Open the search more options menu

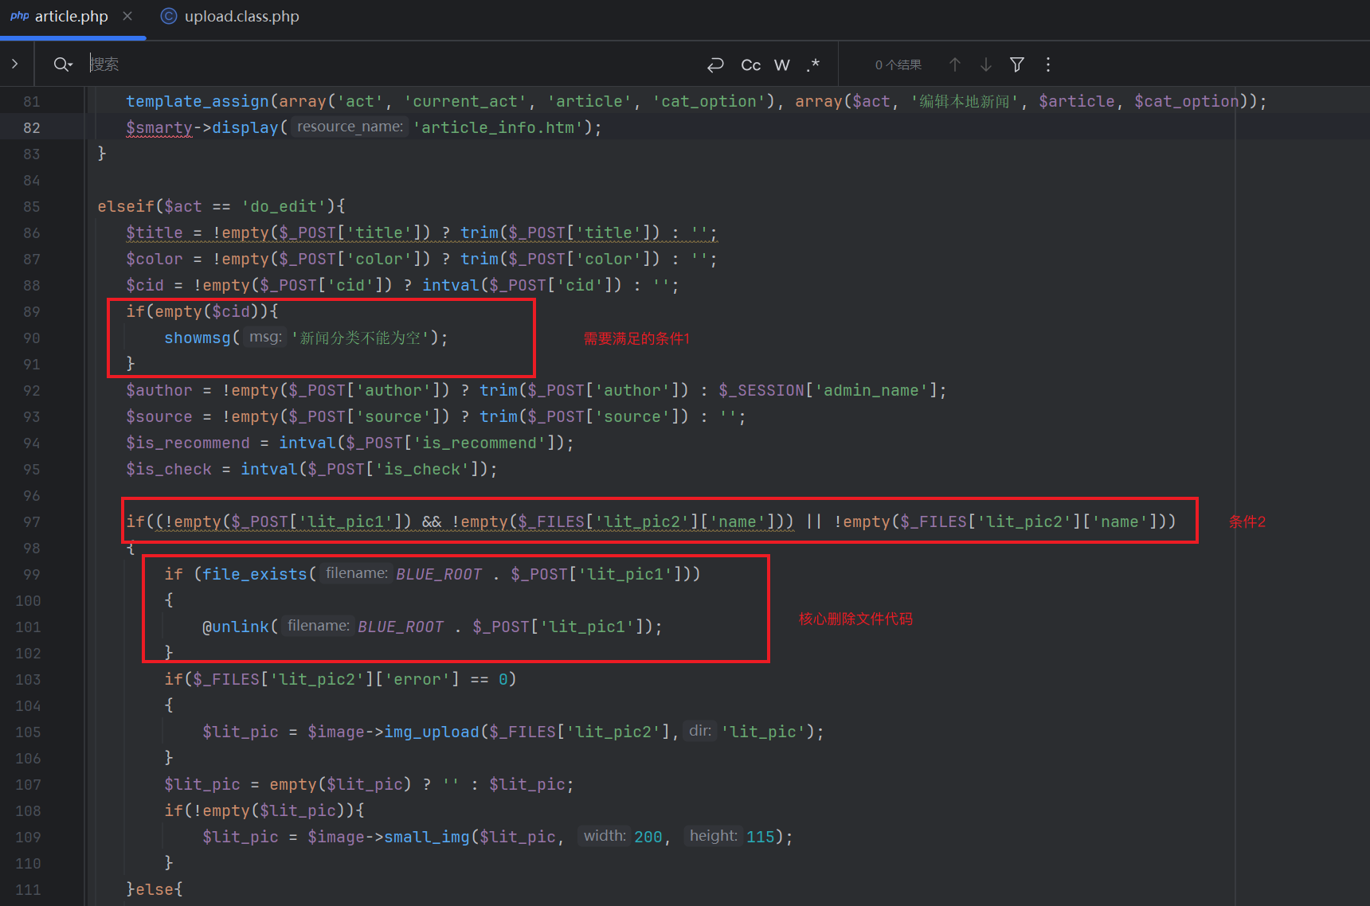click(1048, 64)
